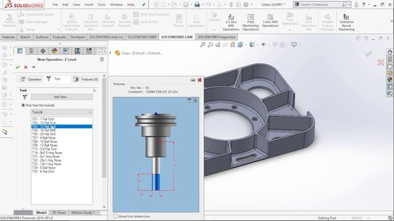Image resolution: width=394 pixels, height=221 pixels.
Task: Open the Operation tab in panel
Action: (x=31, y=79)
